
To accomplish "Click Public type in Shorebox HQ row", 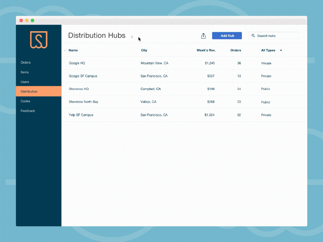I will pyautogui.click(x=266, y=89).
